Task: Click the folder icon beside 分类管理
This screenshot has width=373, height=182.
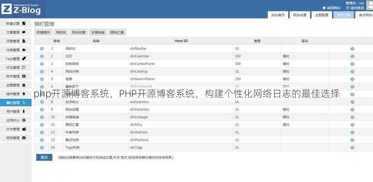Action: point(24,50)
